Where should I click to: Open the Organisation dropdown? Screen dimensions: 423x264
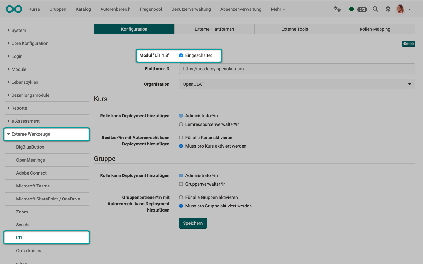297,84
